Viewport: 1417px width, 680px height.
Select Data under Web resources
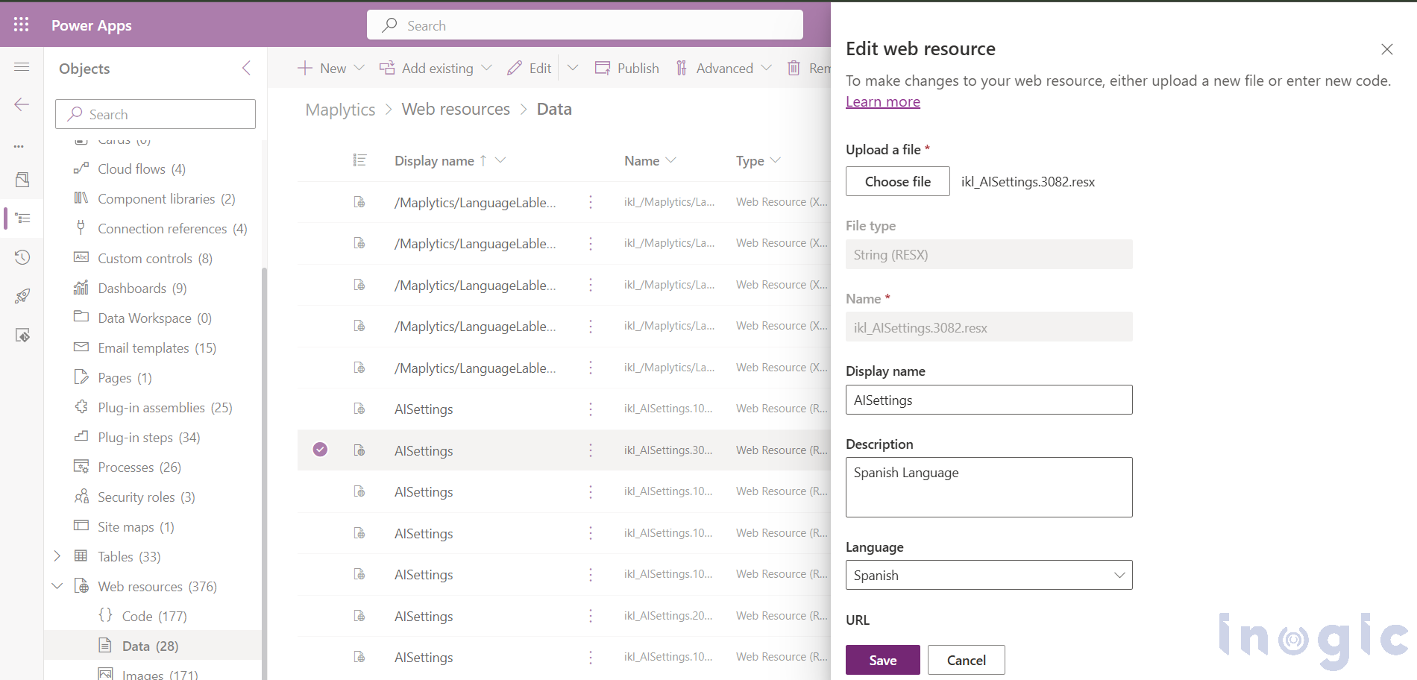coord(150,646)
